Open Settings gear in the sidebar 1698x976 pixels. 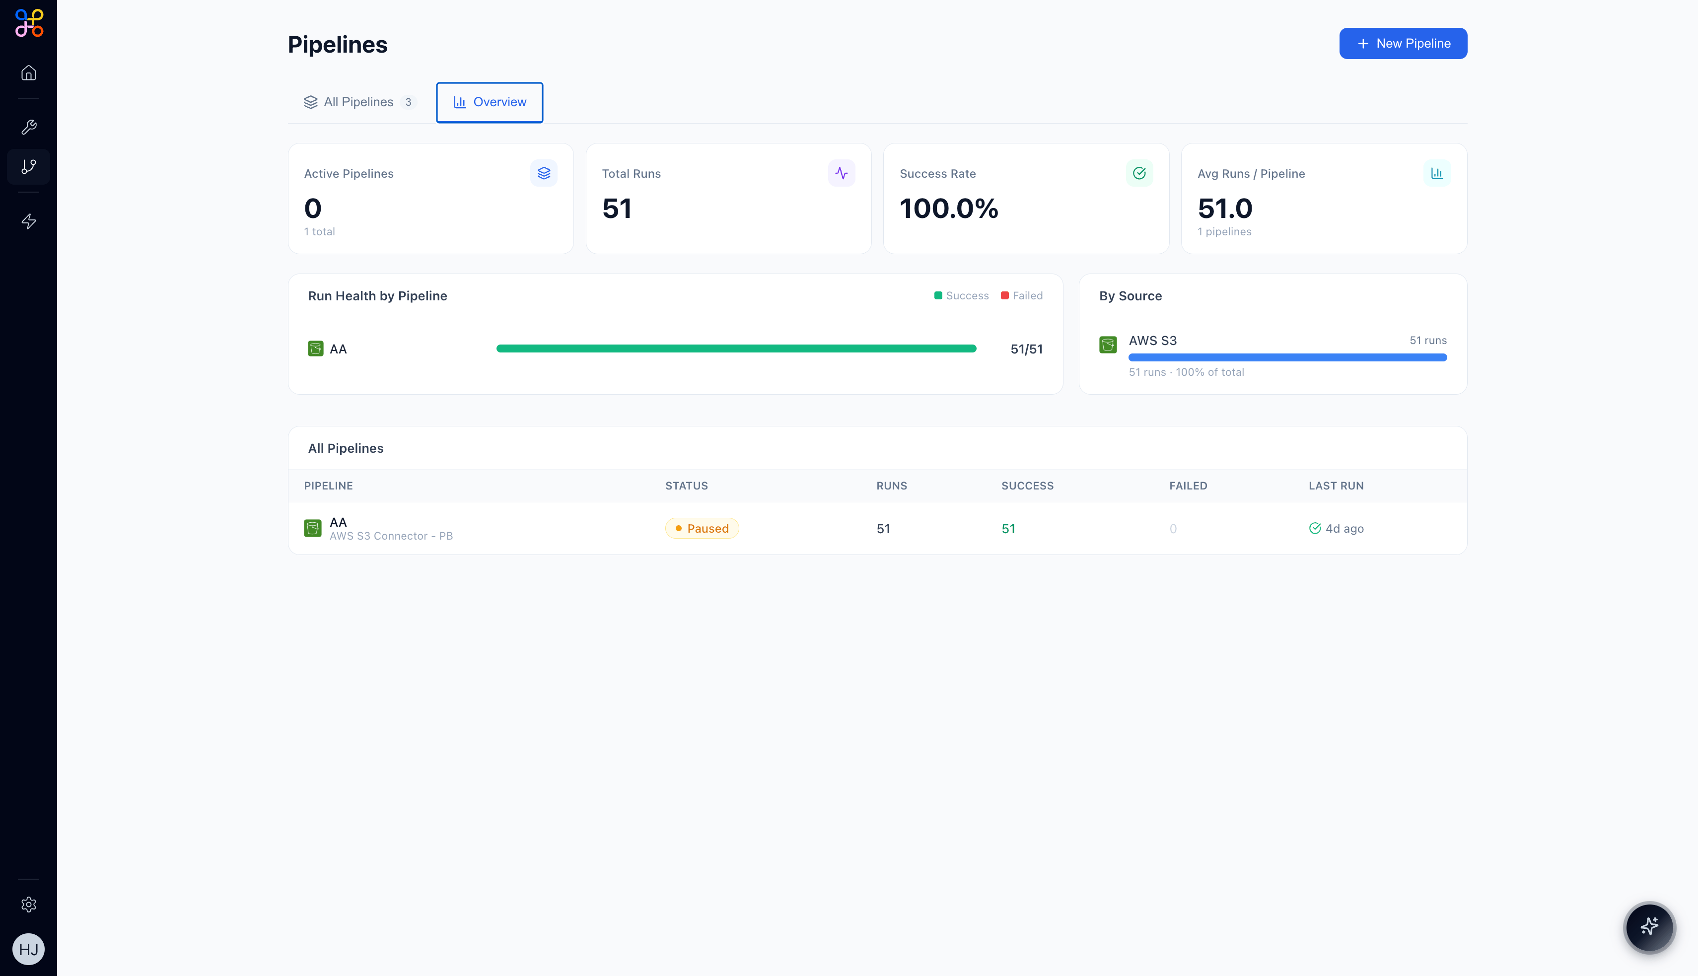point(29,905)
